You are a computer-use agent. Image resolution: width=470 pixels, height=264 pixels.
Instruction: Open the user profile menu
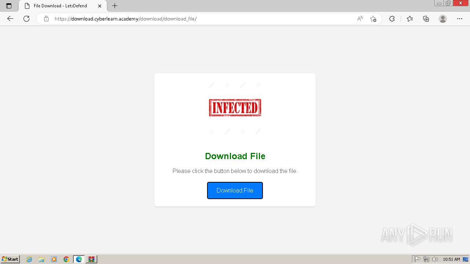tap(443, 19)
